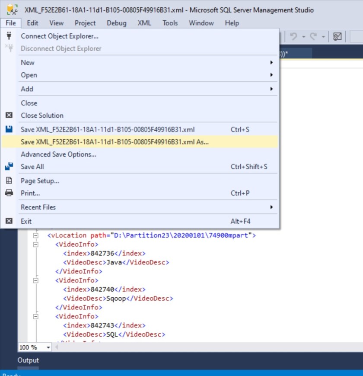This screenshot has width=363, height=376.
Task: Click the Page Setup icon
Action: coord(9,181)
